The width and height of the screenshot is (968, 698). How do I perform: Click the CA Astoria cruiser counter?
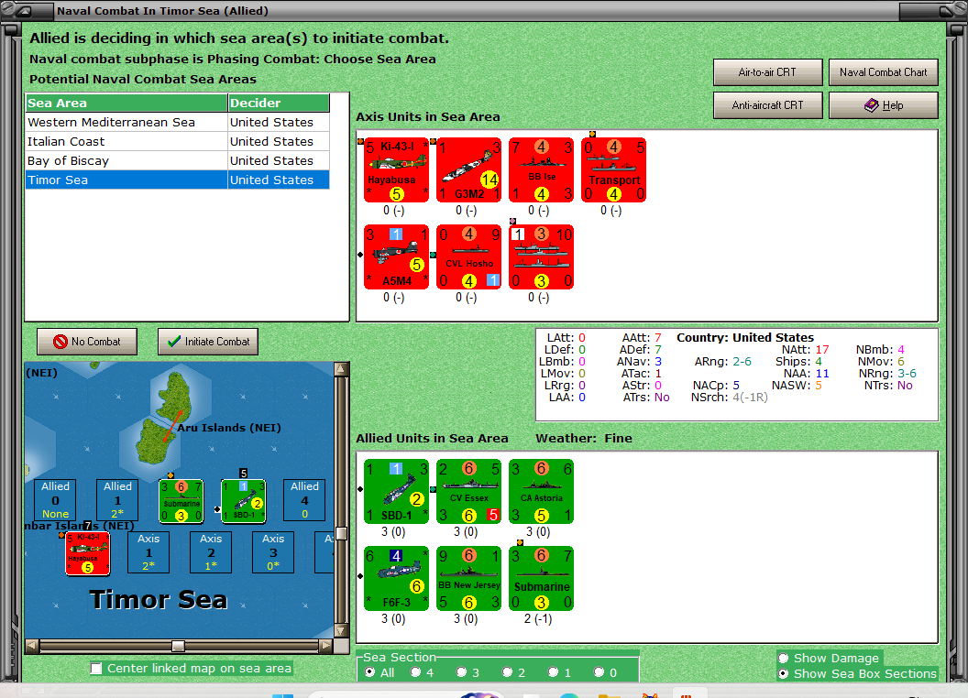(541, 491)
